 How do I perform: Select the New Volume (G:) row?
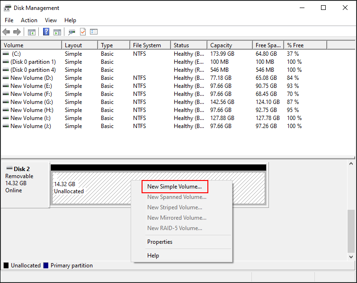point(31,102)
